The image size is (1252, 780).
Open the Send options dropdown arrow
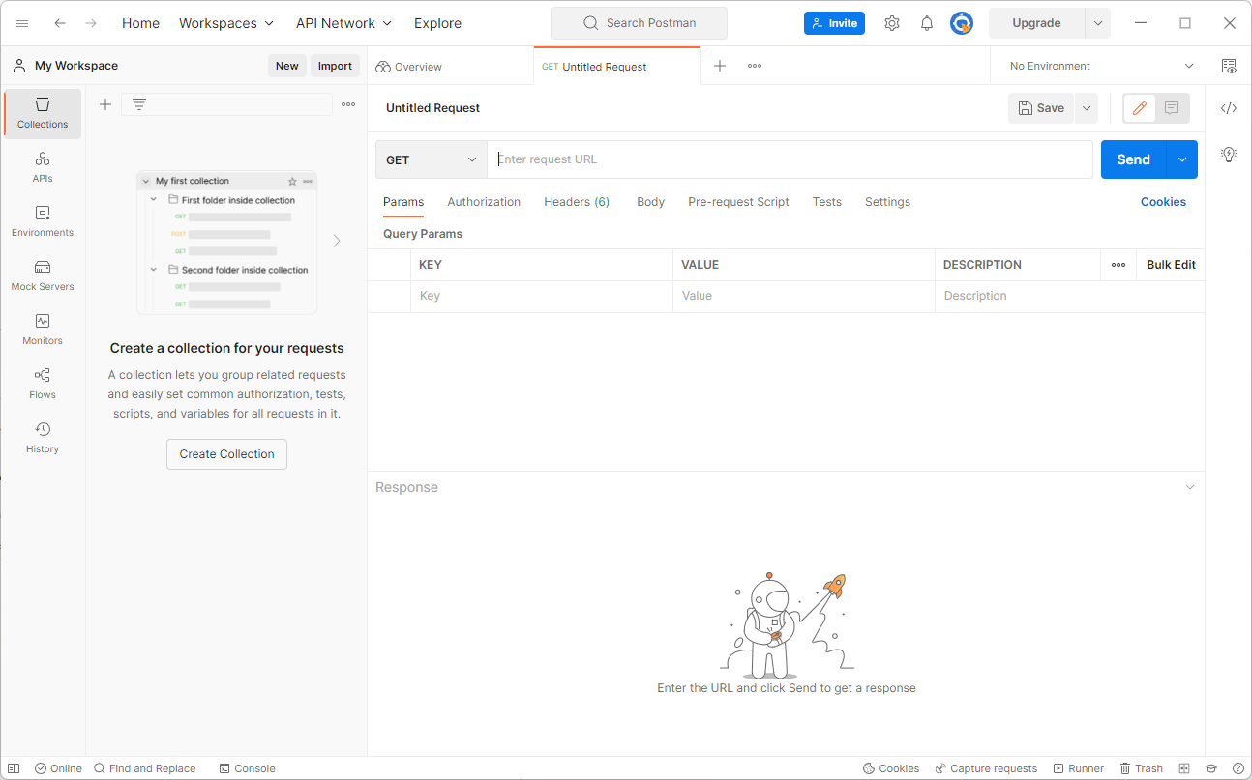(1182, 159)
